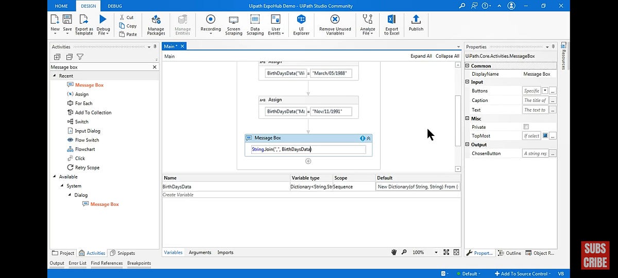Screen dimensions: 618x278
Task: Open Data Scraping tool
Action: (255, 24)
